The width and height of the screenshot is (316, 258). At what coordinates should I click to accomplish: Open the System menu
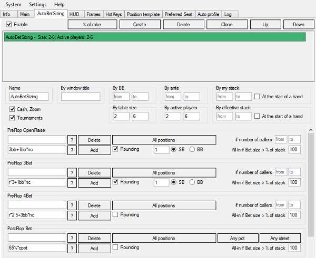(x=13, y=4)
